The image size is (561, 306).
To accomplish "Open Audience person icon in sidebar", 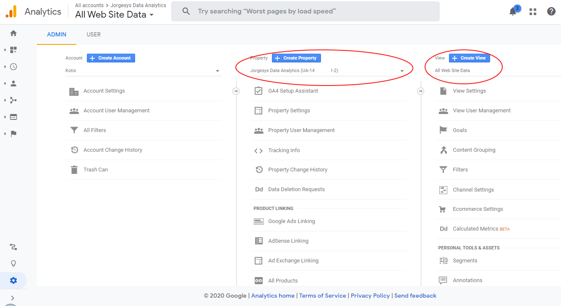I will 13,83.
